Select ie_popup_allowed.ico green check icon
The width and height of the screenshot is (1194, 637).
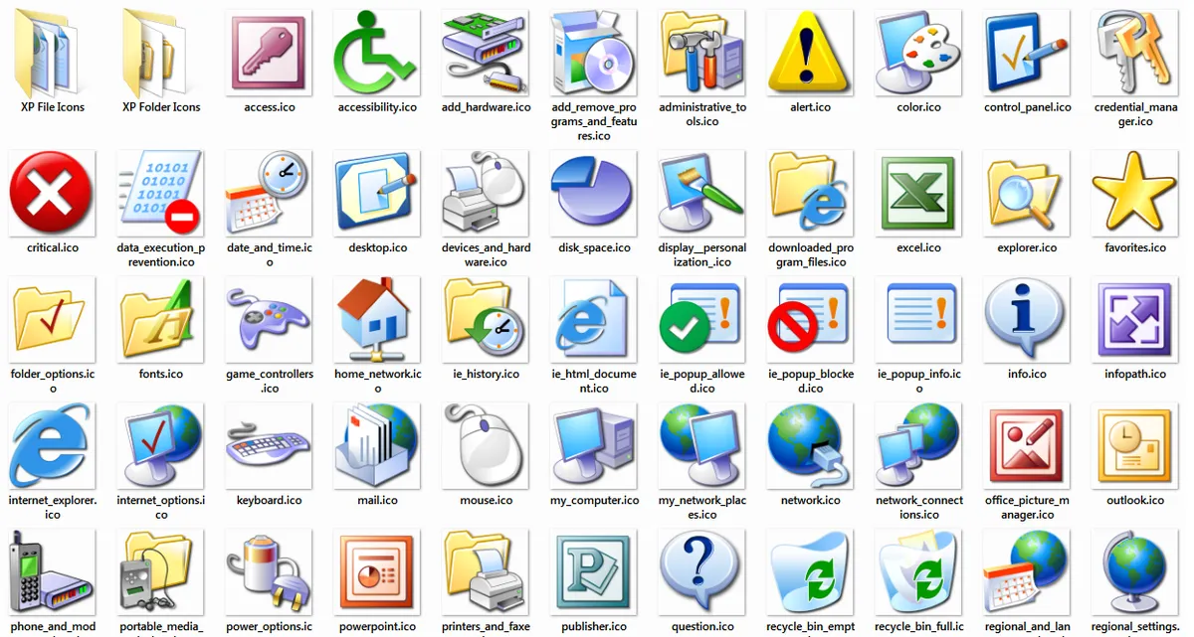[x=702, y=320]
